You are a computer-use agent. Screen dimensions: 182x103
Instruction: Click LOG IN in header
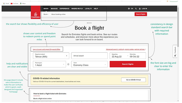click(x=144, y=9)
